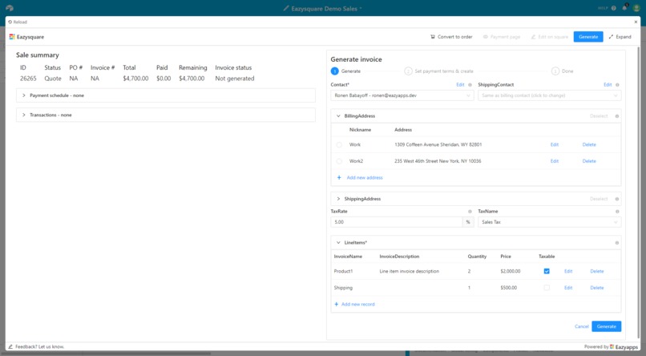Click the Reload icon

[x=10, y=22]
